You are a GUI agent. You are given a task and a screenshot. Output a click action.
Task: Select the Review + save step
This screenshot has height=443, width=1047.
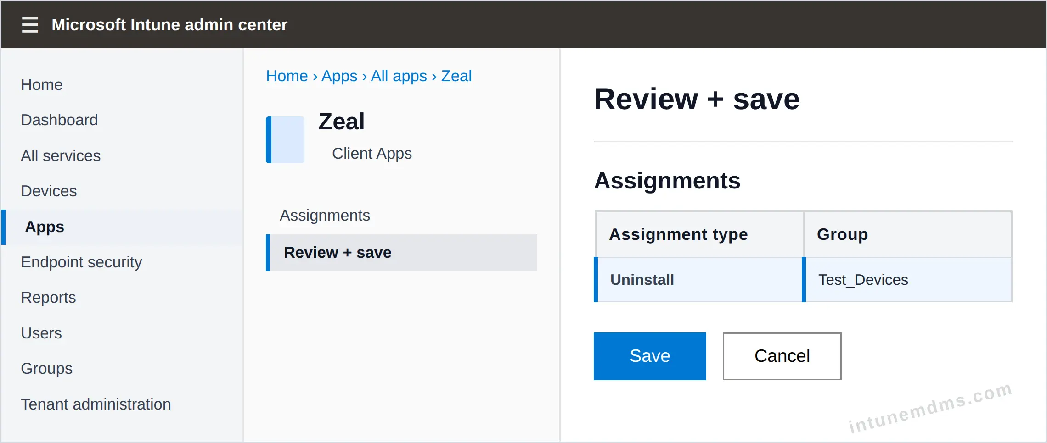(401, 253)
